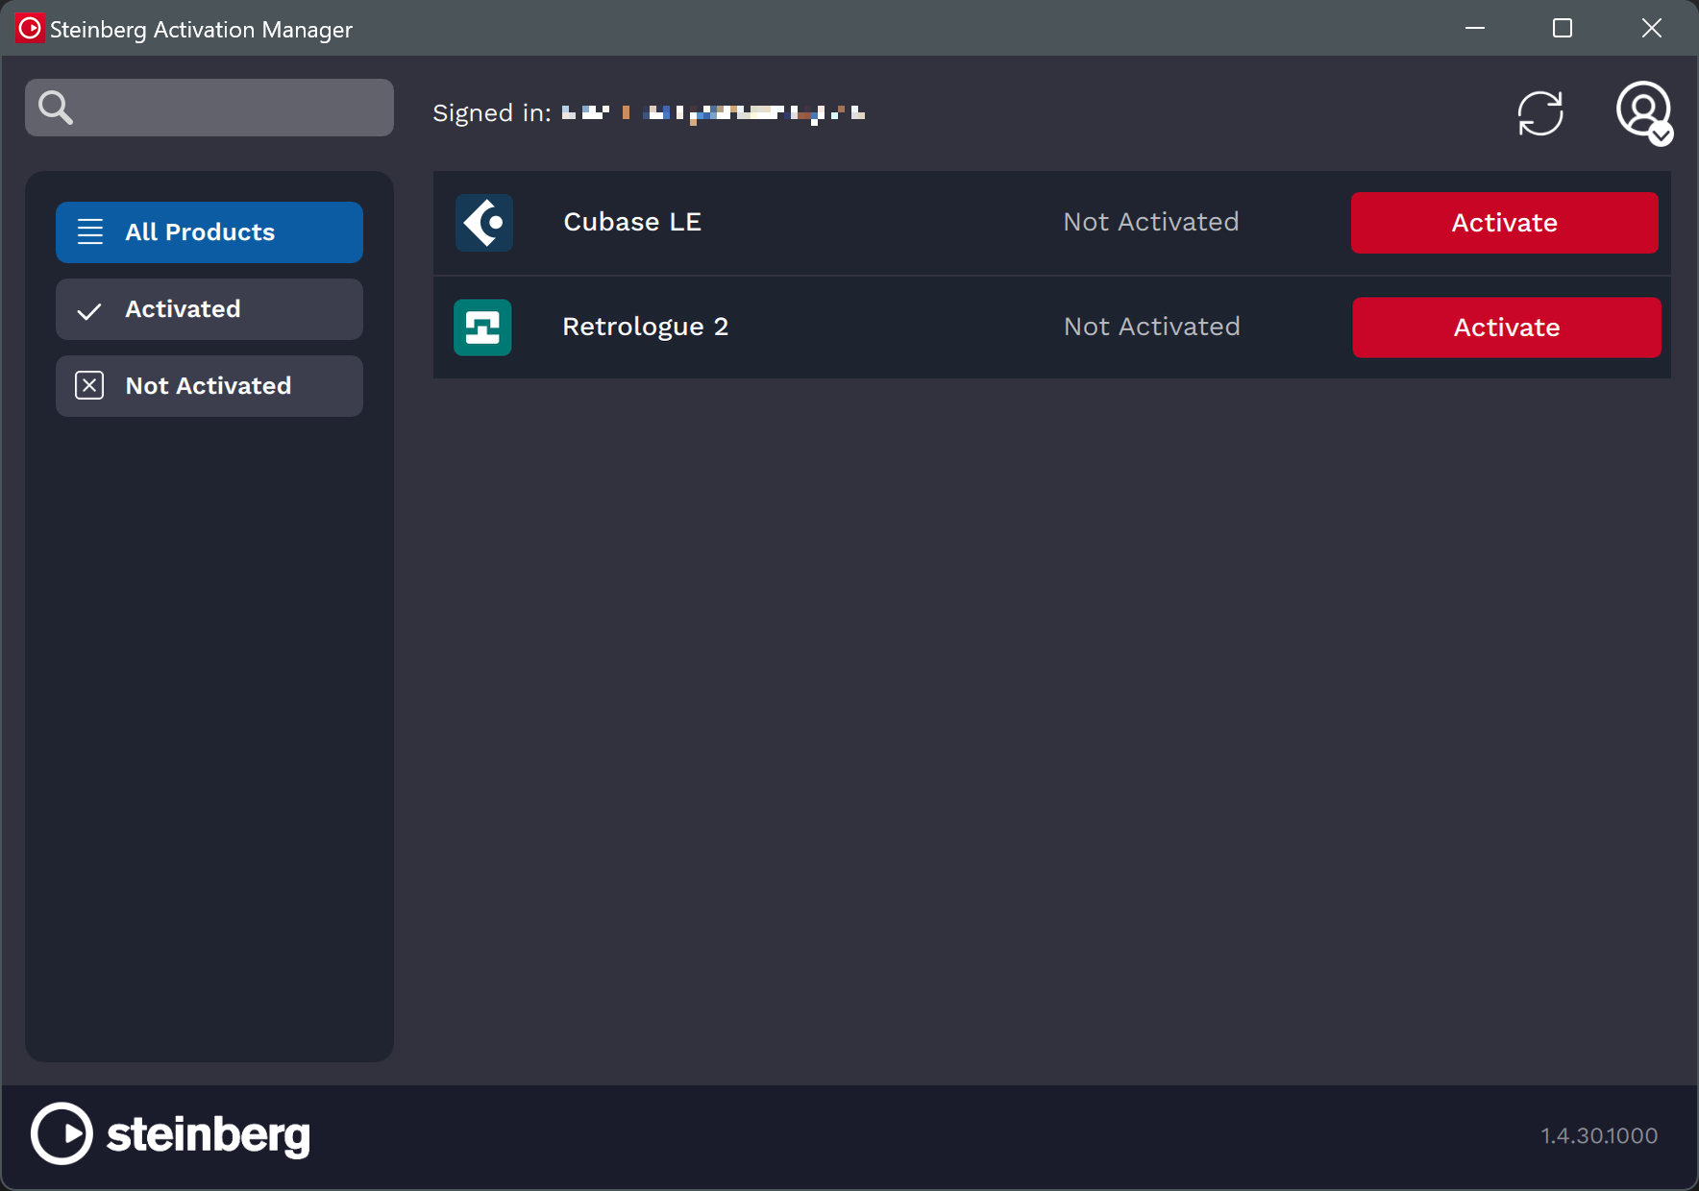The image size is (1699, 1191).
Task: Activate Cubase LE
Action: tap(1505, 223)
